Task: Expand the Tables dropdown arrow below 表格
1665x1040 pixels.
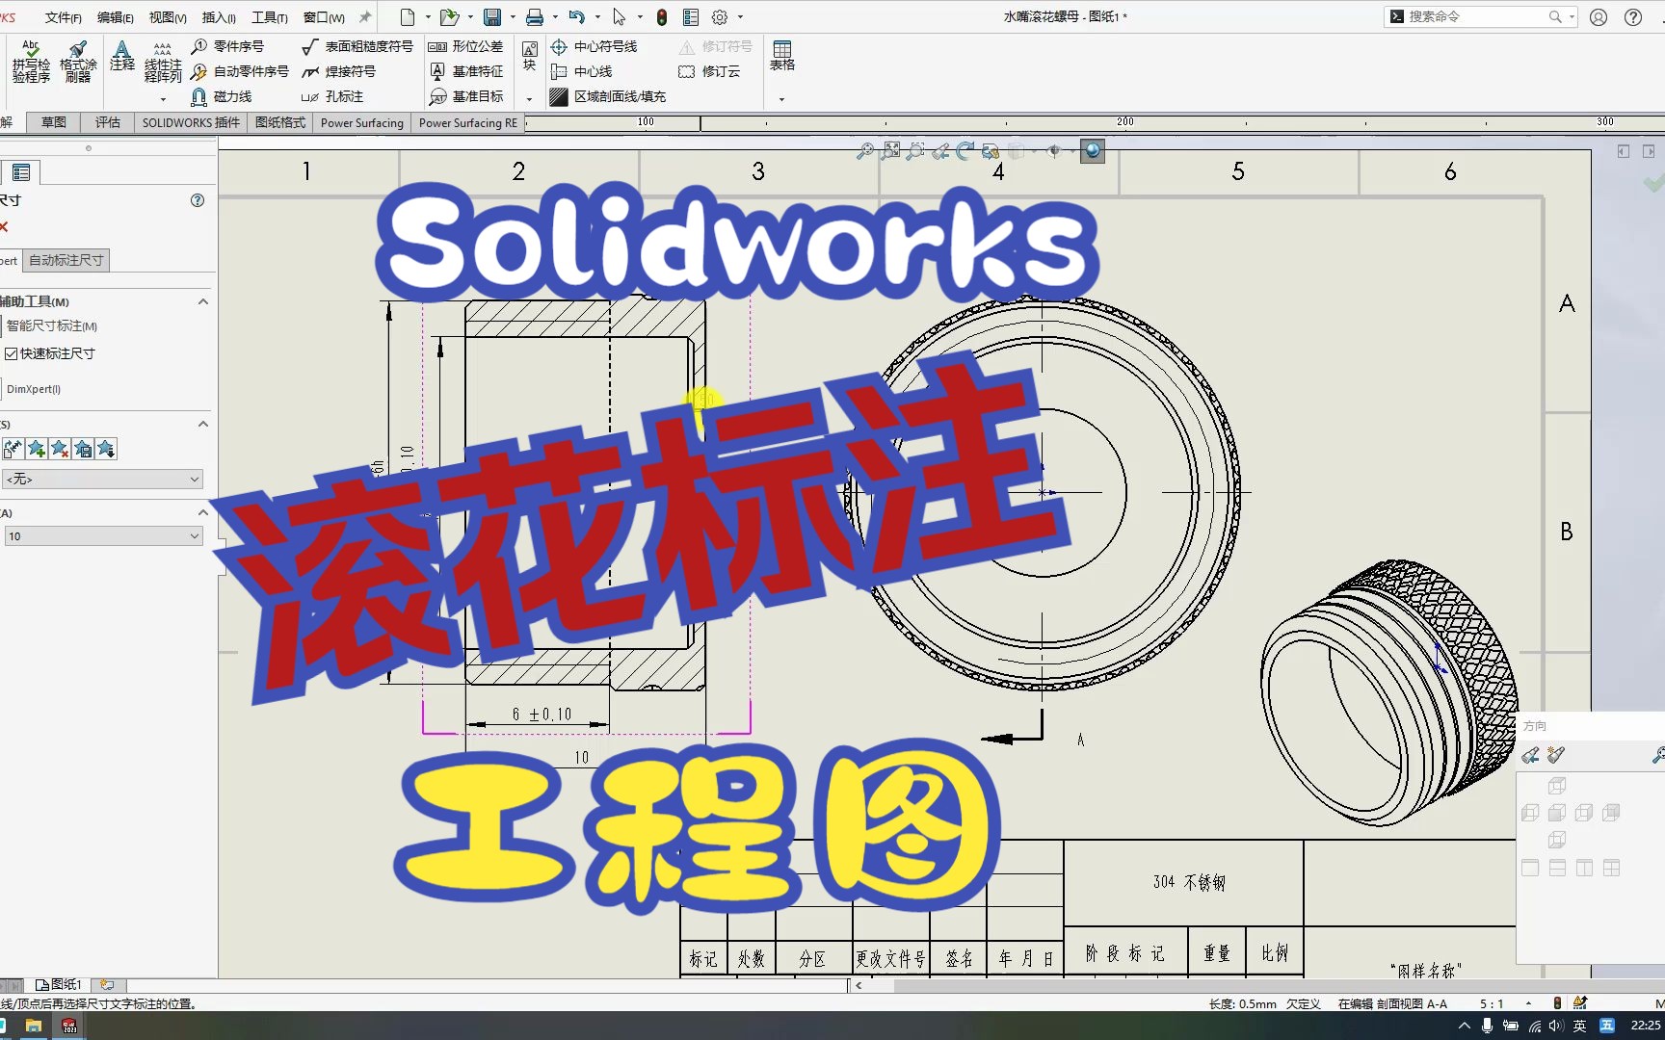Action: 781,99
